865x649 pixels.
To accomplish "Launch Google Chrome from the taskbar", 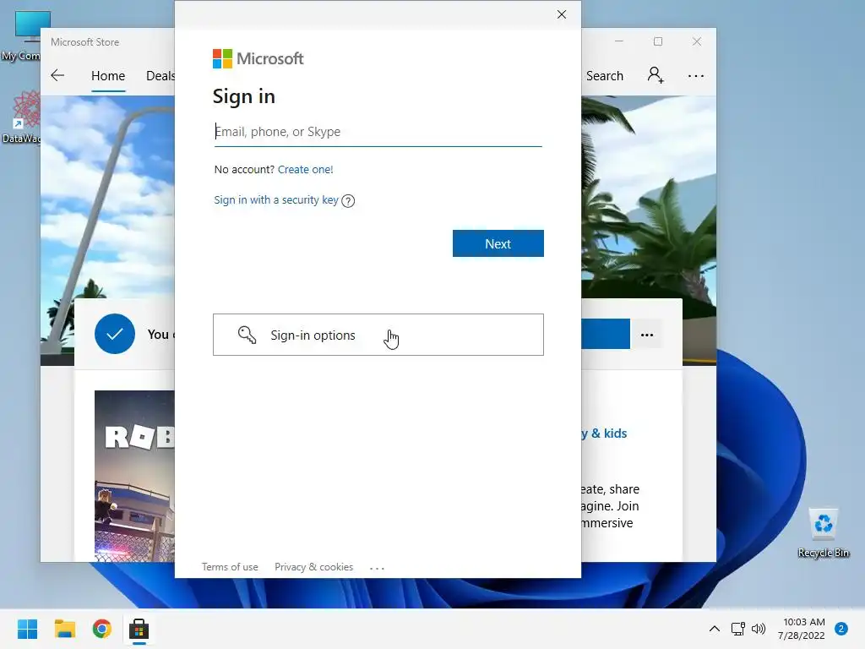I will click(x=102, y=629).
